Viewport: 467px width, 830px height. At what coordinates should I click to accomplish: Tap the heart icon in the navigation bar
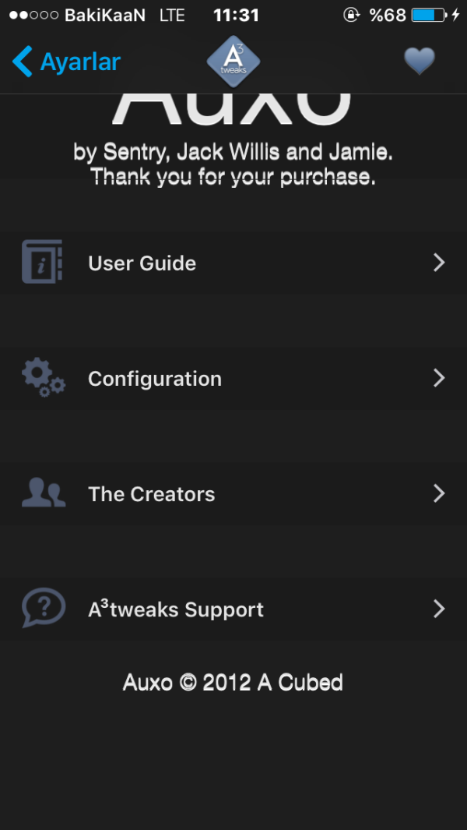point(420,61)
